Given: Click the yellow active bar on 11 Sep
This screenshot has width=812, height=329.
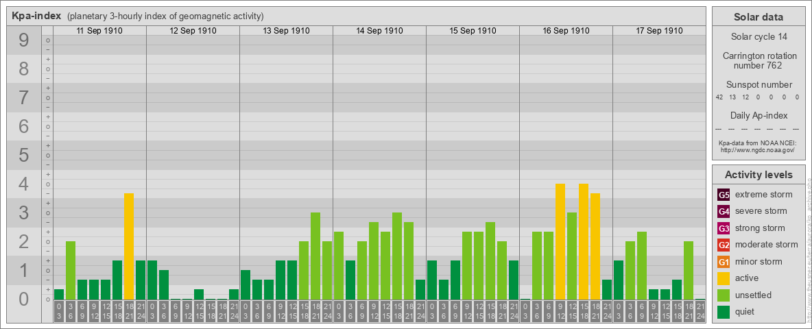Looking at the screenshot, I should 129,246.
